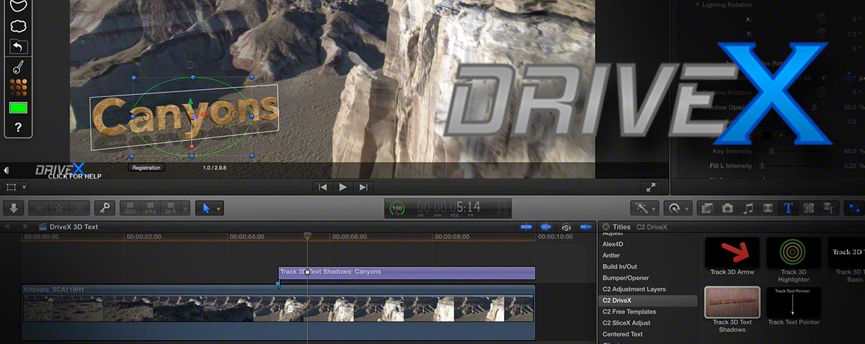Click the 100 percent render indicator
865x344 pixels.
396,209
